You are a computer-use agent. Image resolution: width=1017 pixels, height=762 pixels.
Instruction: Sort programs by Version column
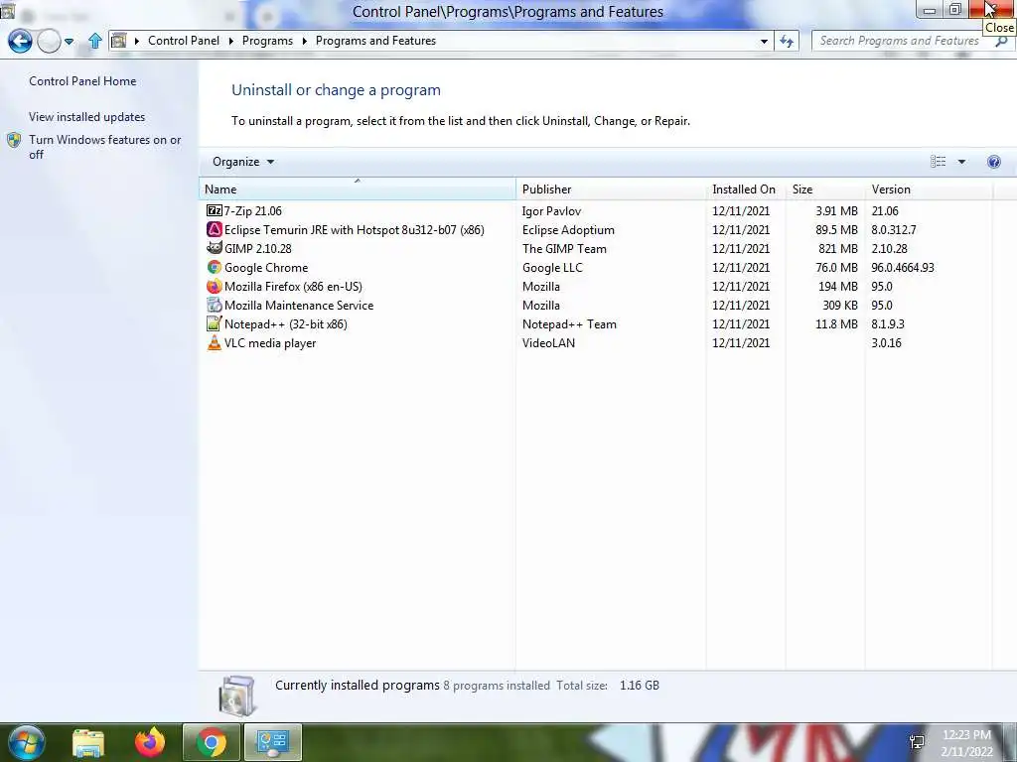click(929, 190)
